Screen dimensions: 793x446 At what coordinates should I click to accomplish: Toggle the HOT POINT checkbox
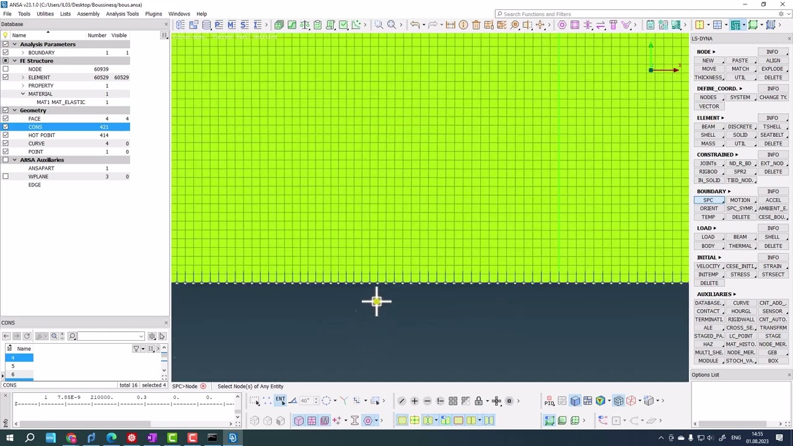point(6,135)
